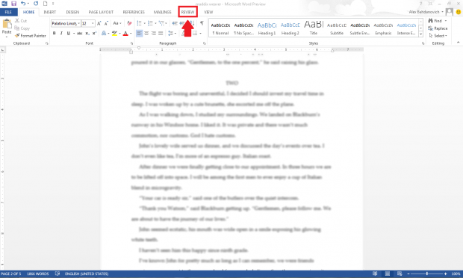Screen dimensions: 463x278
Task: Switch to Read Mode view
Action: pos(375,274)
